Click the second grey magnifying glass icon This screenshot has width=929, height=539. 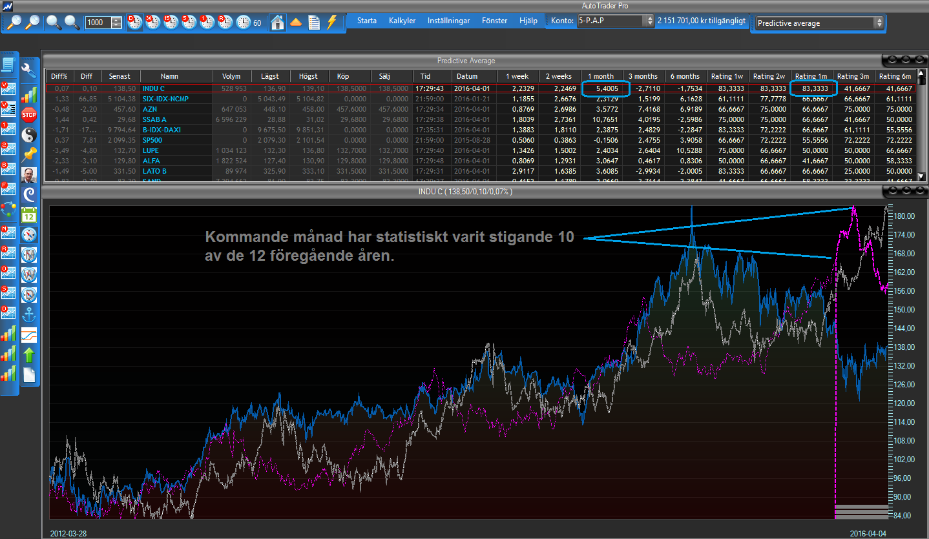[x=72, y=22]
